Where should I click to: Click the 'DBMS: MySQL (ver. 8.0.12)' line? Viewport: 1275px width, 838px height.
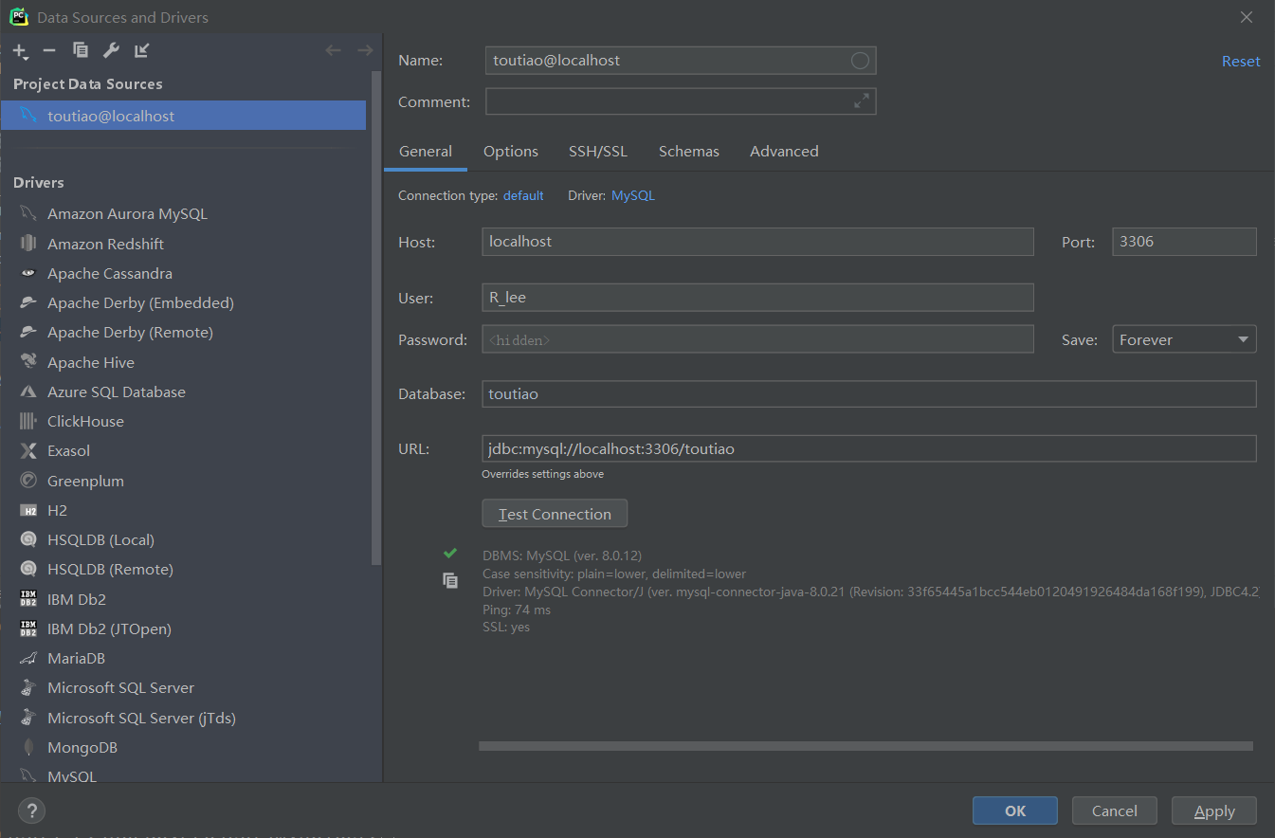562,556
